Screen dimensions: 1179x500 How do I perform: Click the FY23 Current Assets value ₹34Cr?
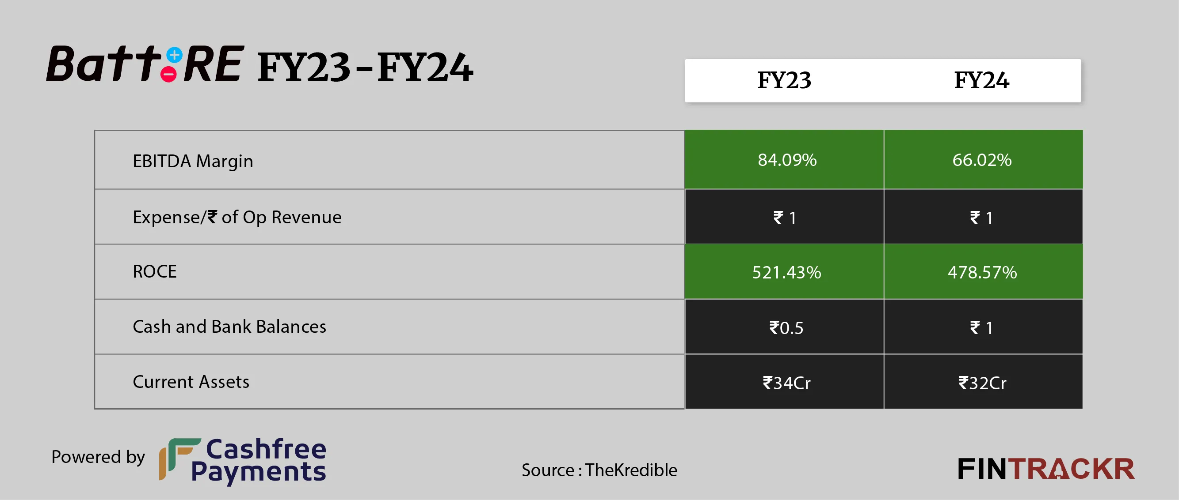click(786, 383)
